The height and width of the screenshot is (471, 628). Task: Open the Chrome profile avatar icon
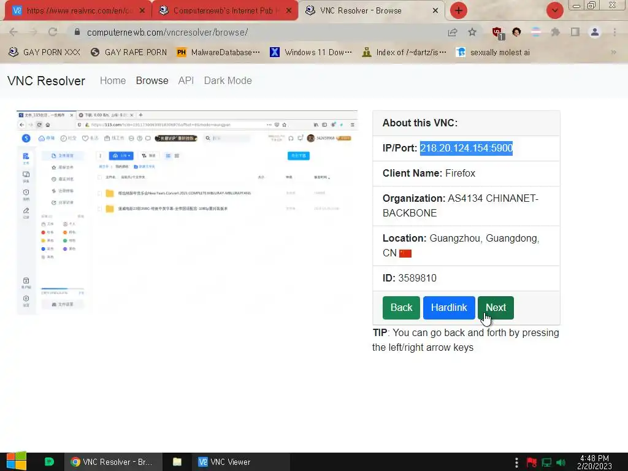595,32
